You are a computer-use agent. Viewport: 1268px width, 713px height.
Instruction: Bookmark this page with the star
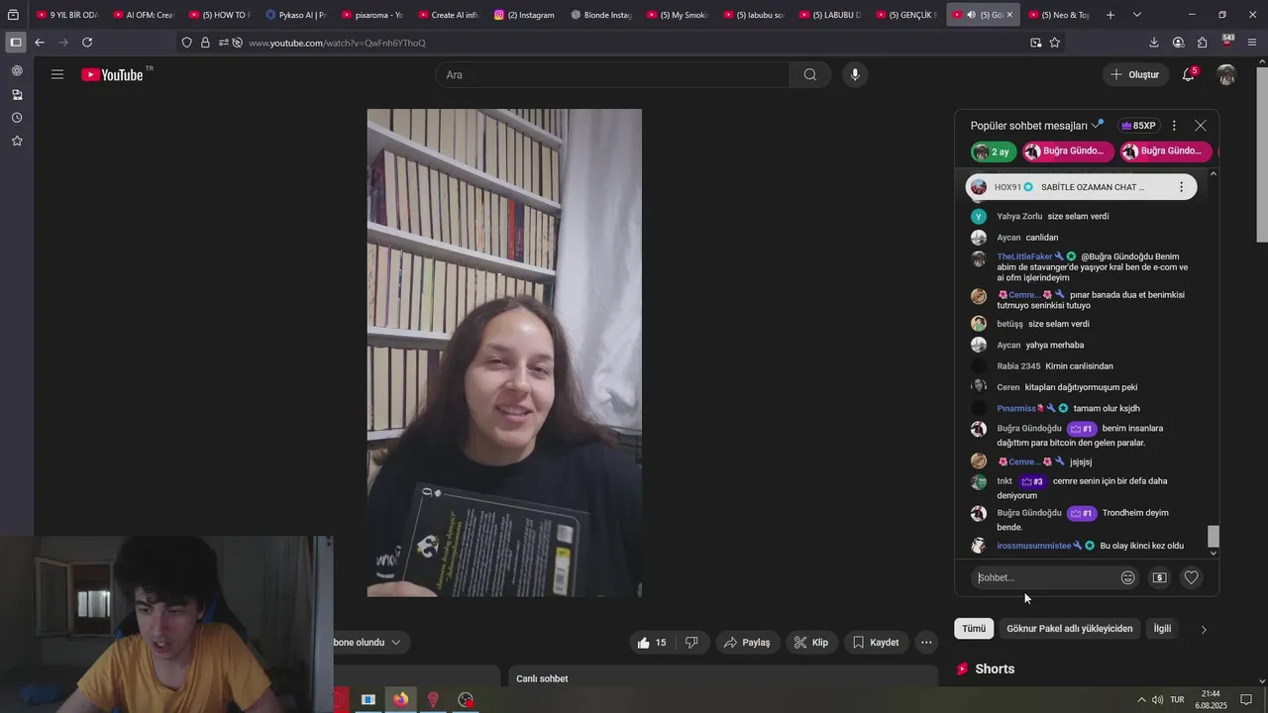(x=1054, y=43)
